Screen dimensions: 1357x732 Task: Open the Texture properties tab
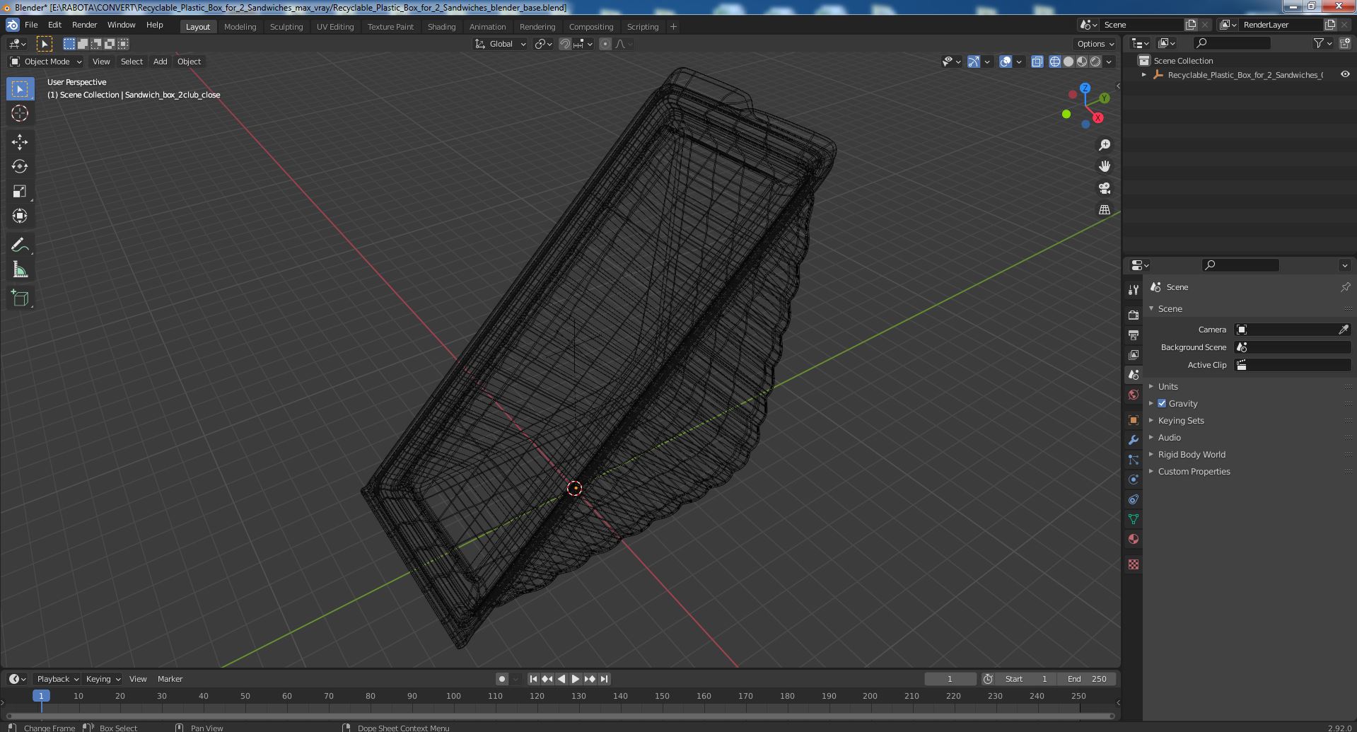pyautogui.click(x=1134, y=564)
